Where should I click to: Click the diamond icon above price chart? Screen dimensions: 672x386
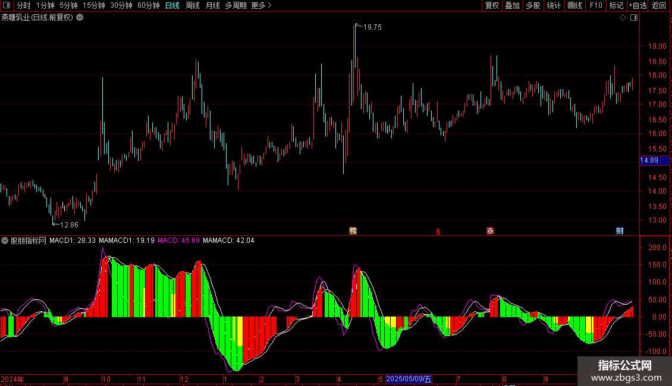tap(623, 18)
